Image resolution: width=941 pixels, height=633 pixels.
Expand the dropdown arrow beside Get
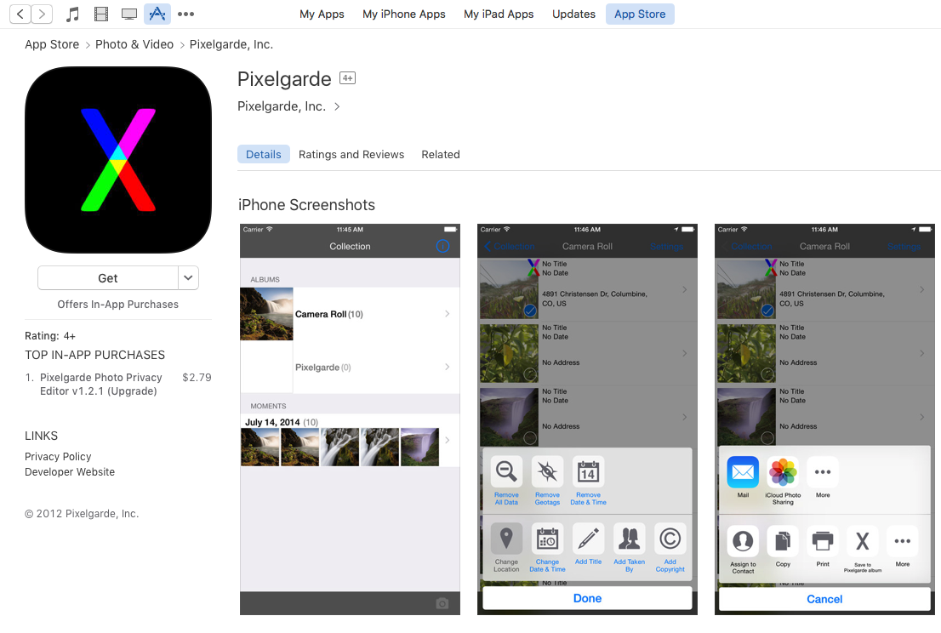(188, 278)
